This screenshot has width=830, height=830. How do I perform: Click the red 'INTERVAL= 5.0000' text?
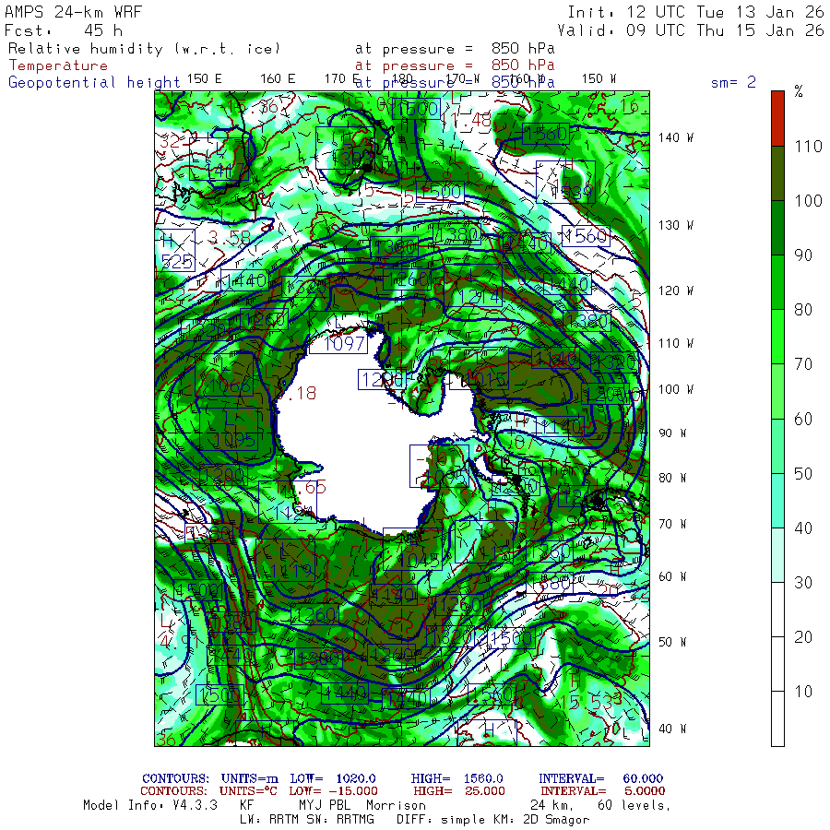[603, 791]
